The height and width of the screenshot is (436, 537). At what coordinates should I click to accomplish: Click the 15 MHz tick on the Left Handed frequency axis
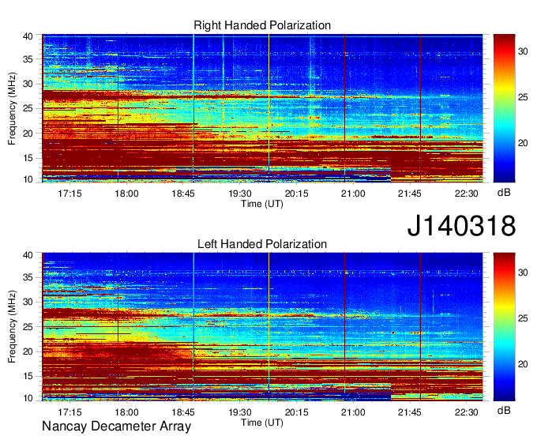click(28, 376)
